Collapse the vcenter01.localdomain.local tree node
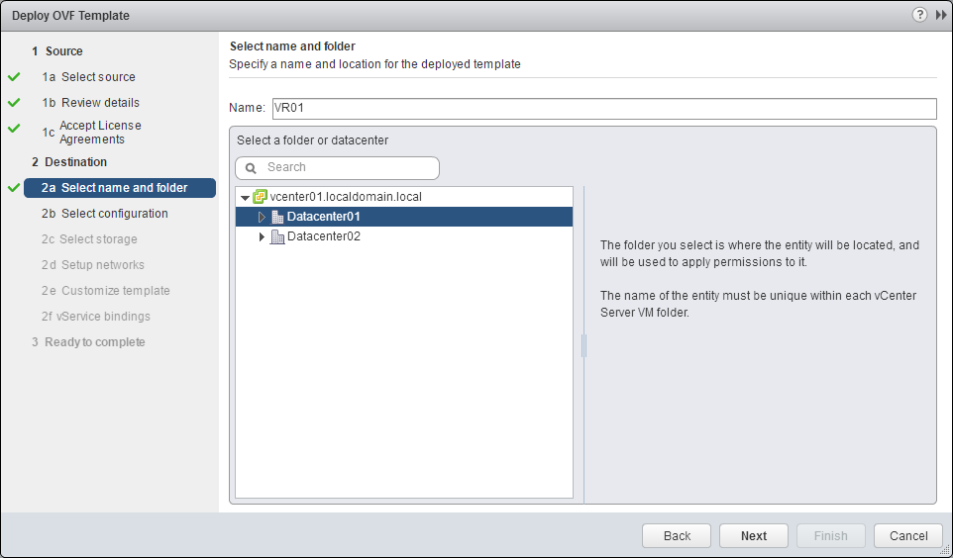Viewport: 953px width, 558px height. point(245,198)
